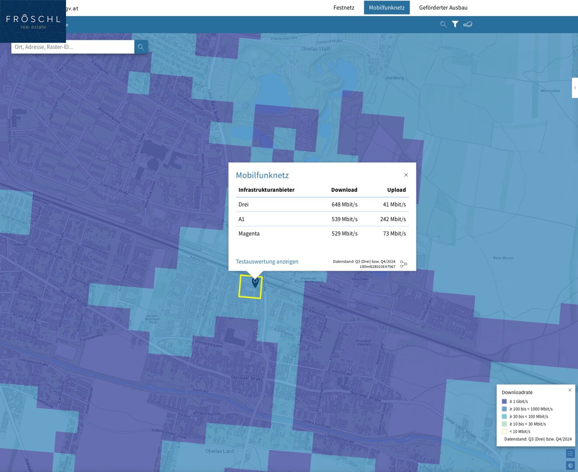Select the Mobilfunknetz tab
Viewport: 578px width, 472px height.
click(387, 7)
